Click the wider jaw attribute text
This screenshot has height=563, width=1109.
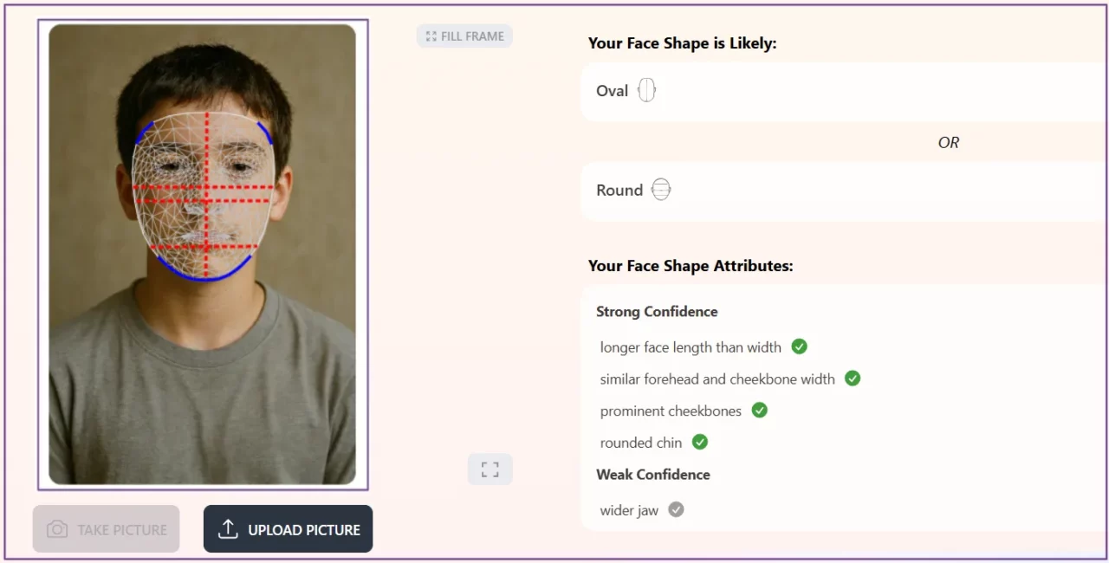(x=629, y=510)
